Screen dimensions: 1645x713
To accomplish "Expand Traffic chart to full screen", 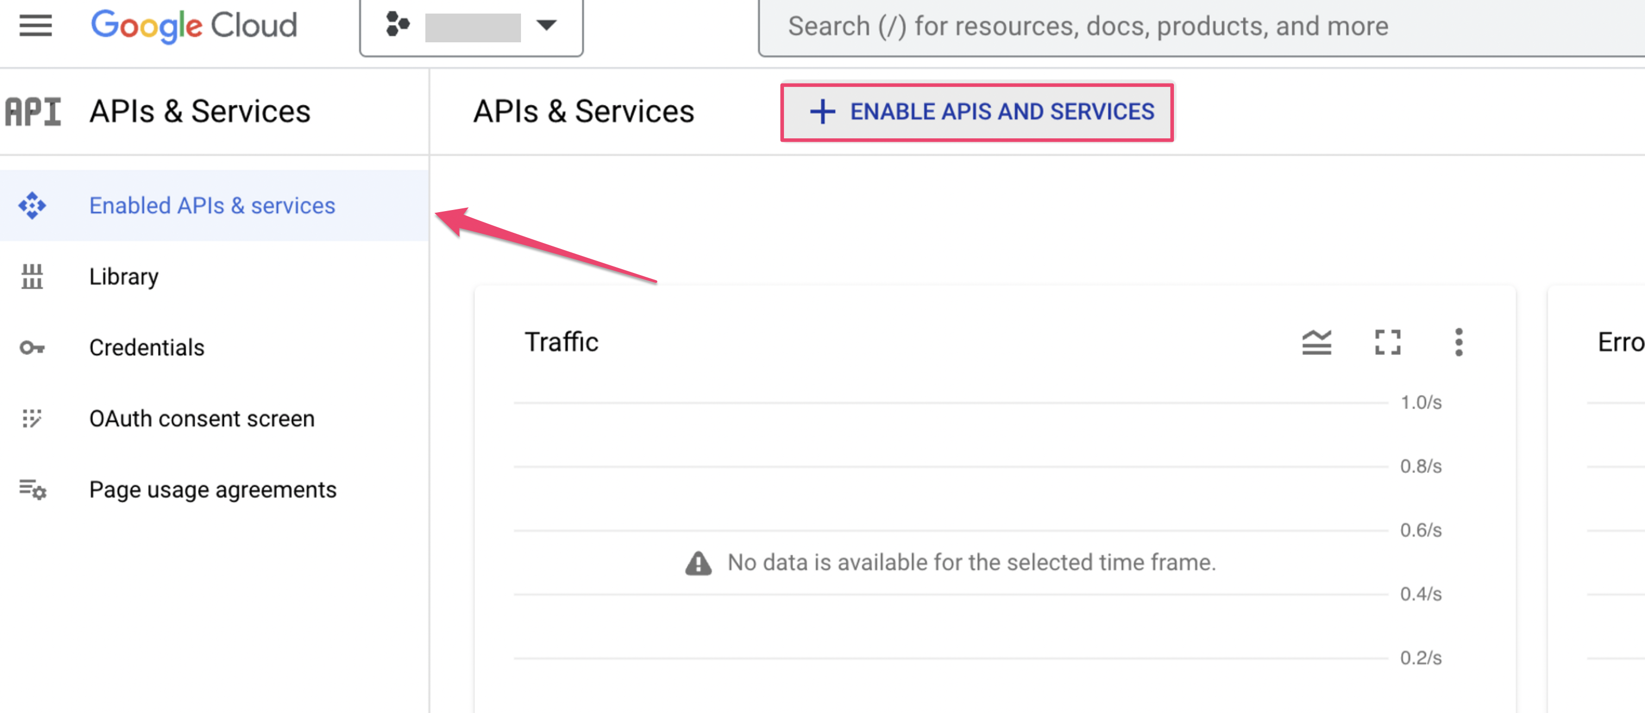I will (1387, 342).
